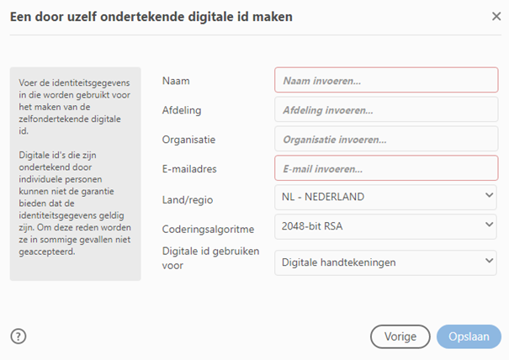Click the Land/regio label text
This screenshot has height=360, width=509.
[188, 199]
